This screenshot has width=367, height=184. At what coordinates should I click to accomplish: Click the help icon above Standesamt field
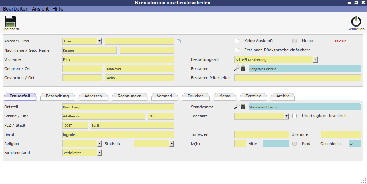coord(361,102)
